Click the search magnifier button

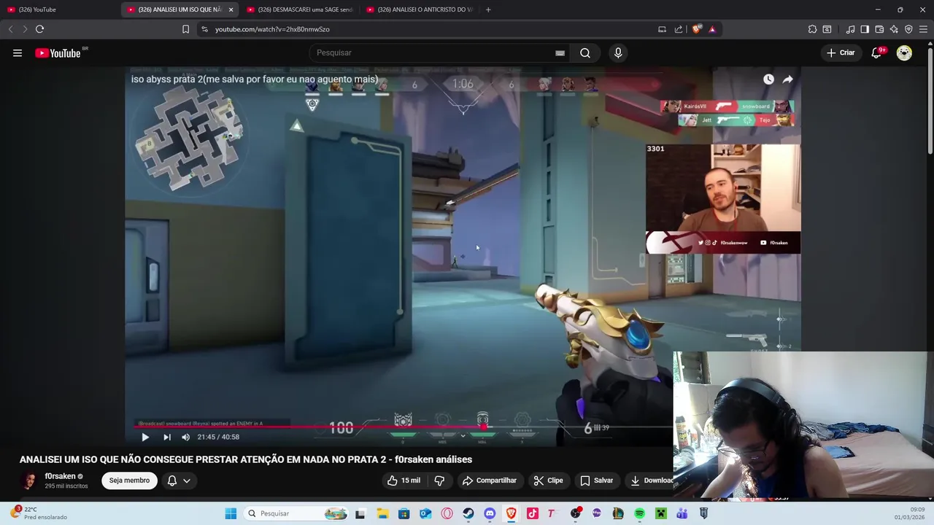[x=585, y=52]
